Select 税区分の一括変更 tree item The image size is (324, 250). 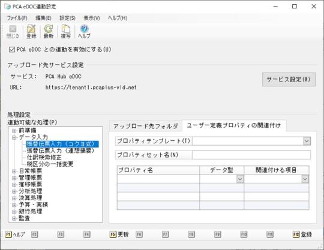(50, 164)
